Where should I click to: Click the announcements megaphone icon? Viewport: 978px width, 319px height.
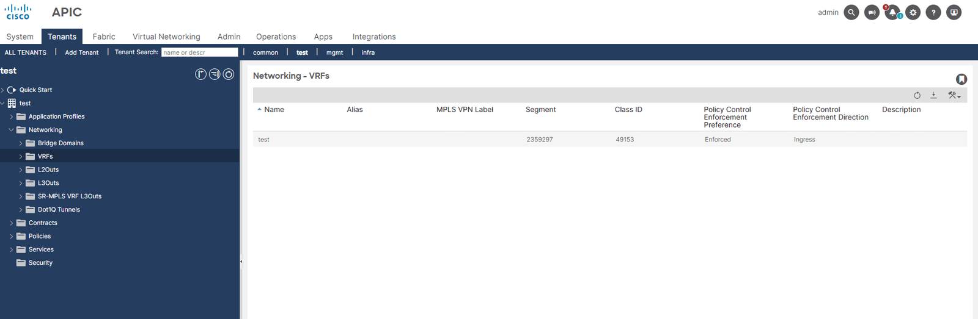tap(872, 12)
